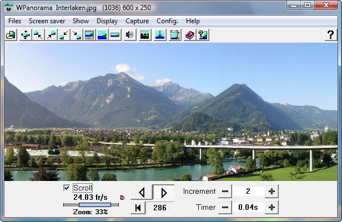Click the center window four-arrows icon
Image resolution: width=342 pixels, height=222 pixels.
[26, 35]
